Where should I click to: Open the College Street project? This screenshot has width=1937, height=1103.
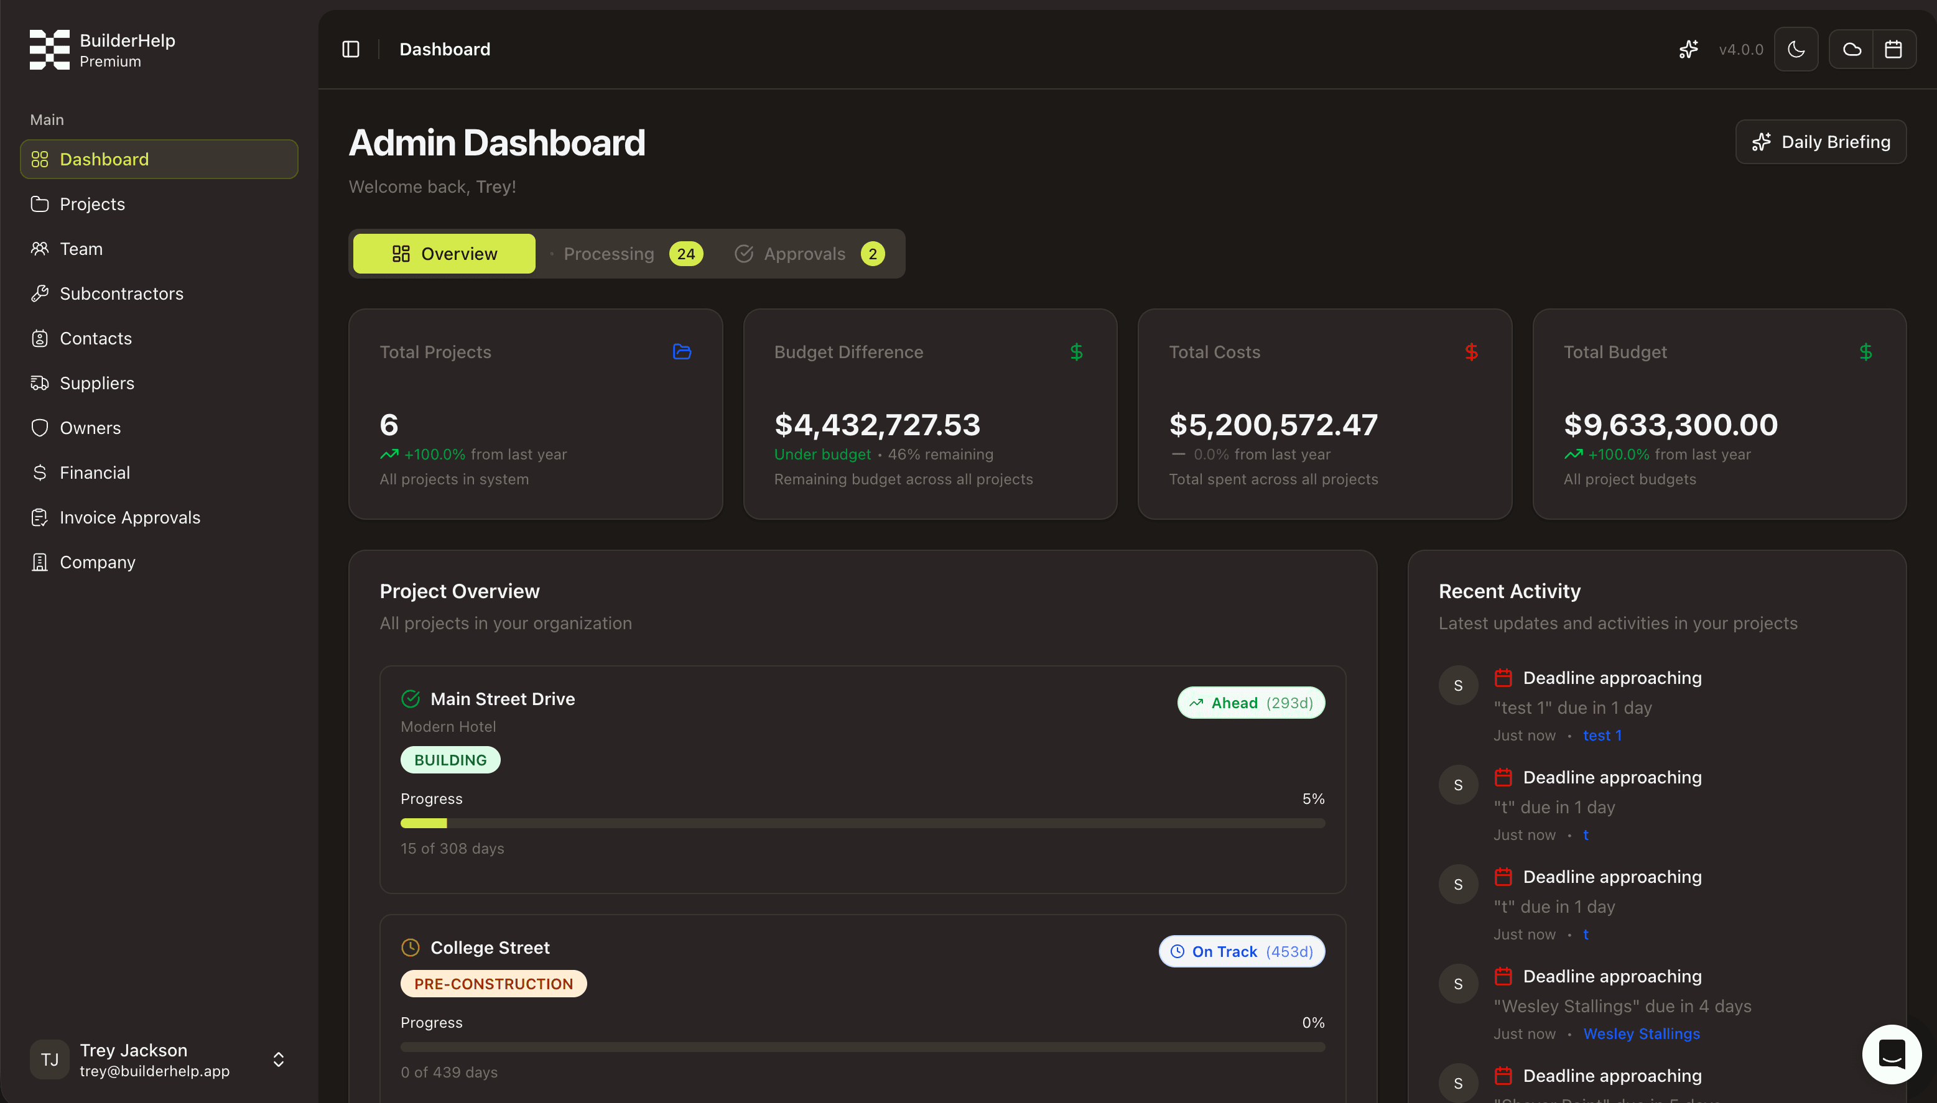pyautogui.click(x=490, y=948)
